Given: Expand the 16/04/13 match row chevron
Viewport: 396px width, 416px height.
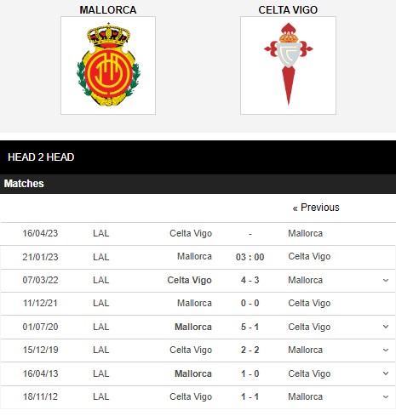Looking at the screenshot, I should coord(386,373).
